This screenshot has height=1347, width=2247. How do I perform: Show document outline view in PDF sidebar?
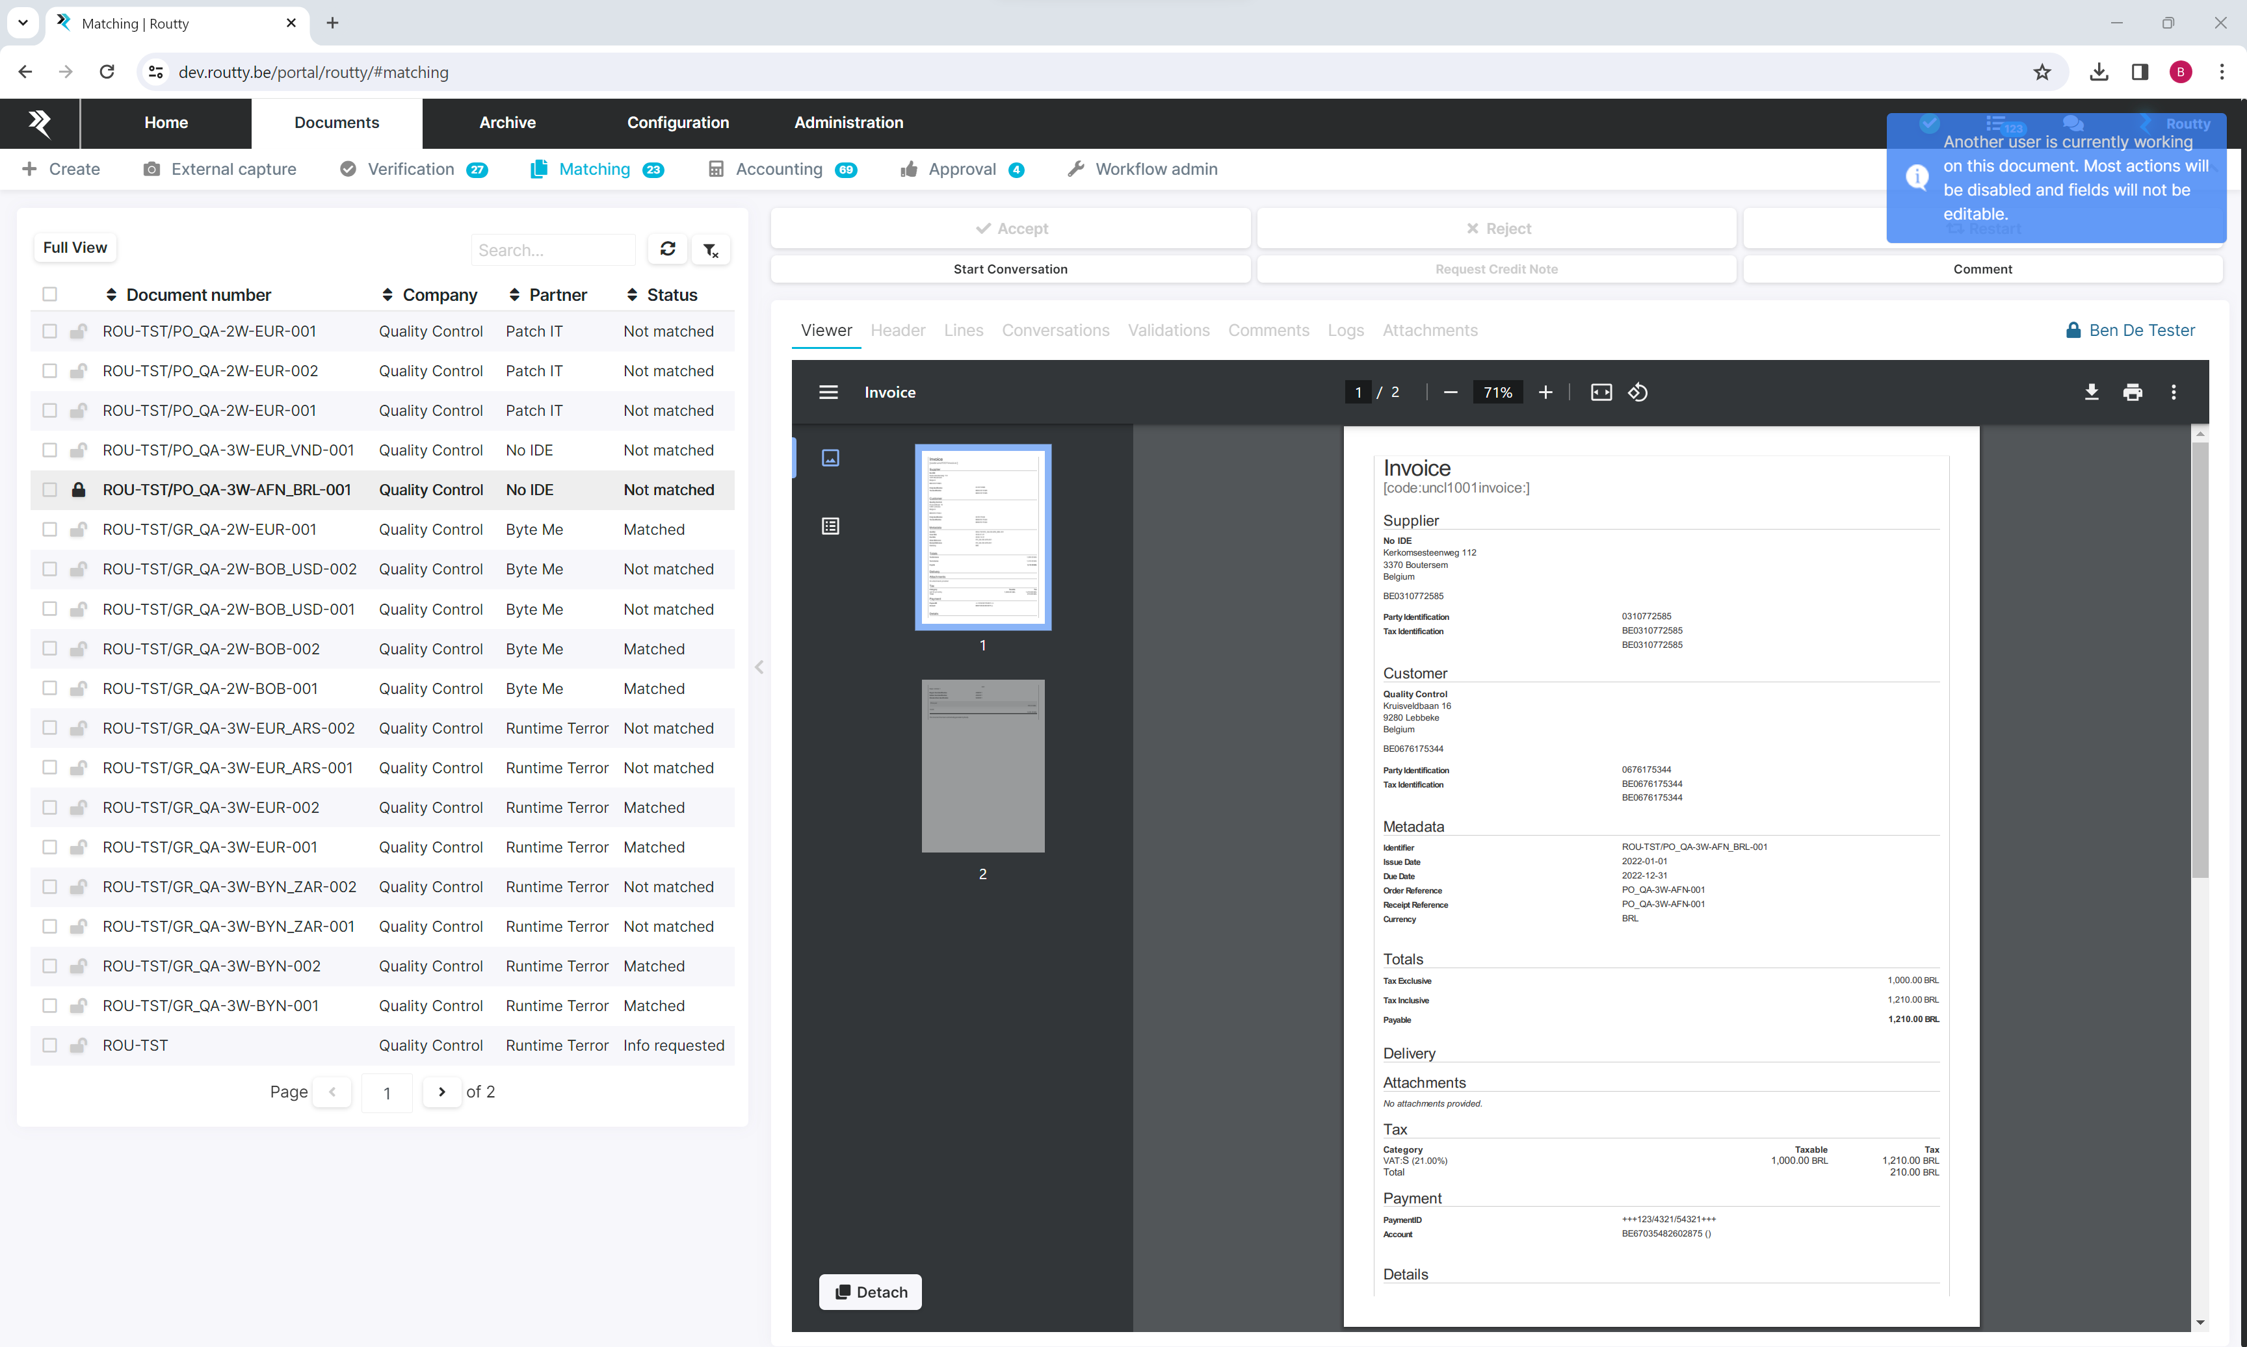pyautogui.click(x=830, y=526)
